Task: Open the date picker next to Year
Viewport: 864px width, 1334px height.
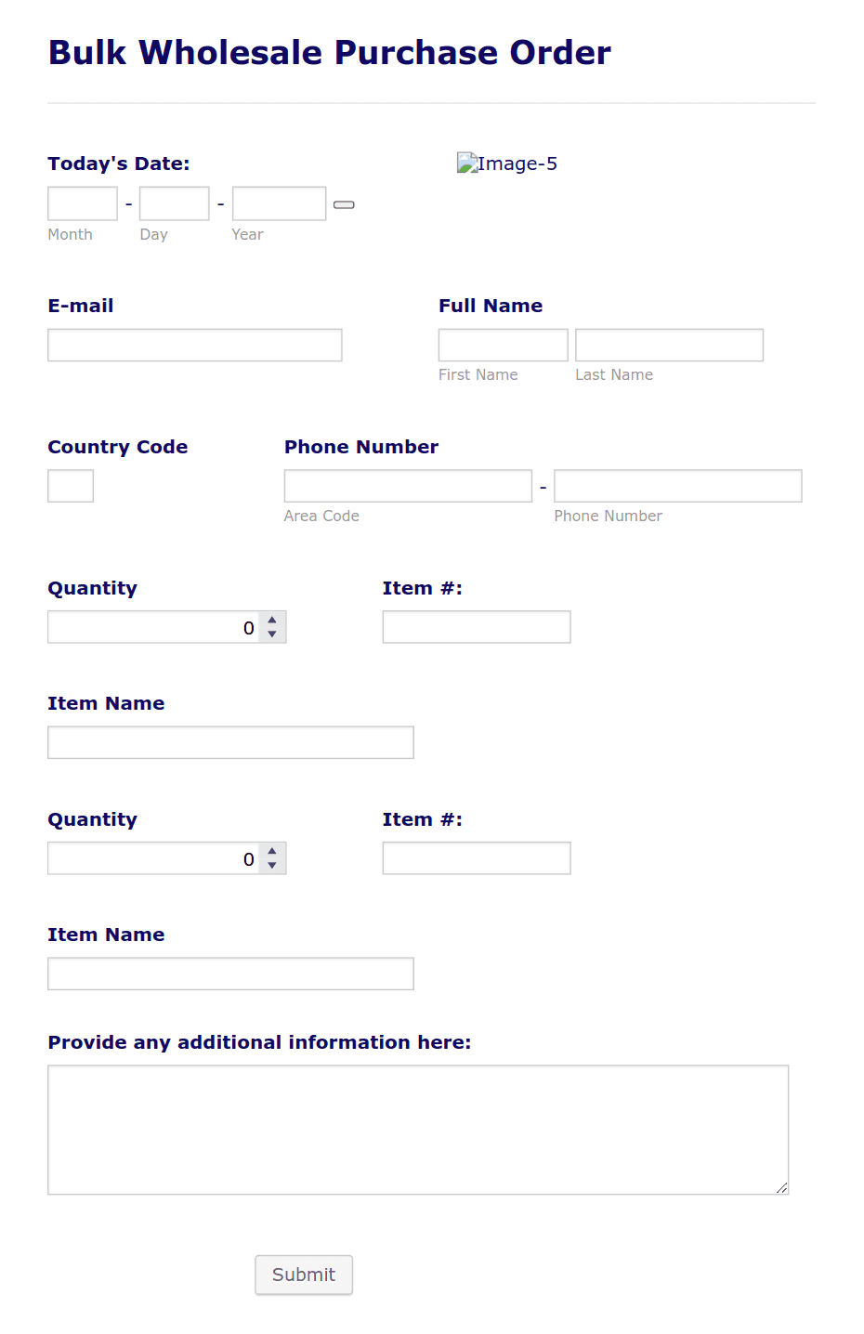Action: (343, 203)
